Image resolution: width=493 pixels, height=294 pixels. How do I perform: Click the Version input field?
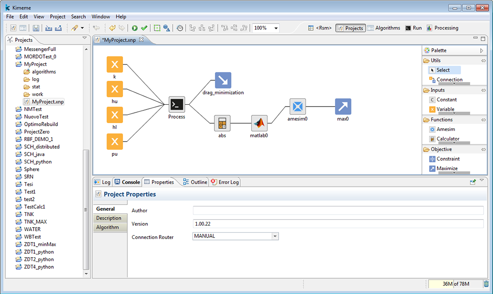pyautogui.click(x=338, y=224)
